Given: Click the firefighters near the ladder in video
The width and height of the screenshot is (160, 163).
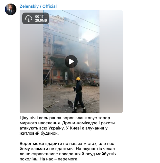Looking at the screenshot, I should coord(48,82).
